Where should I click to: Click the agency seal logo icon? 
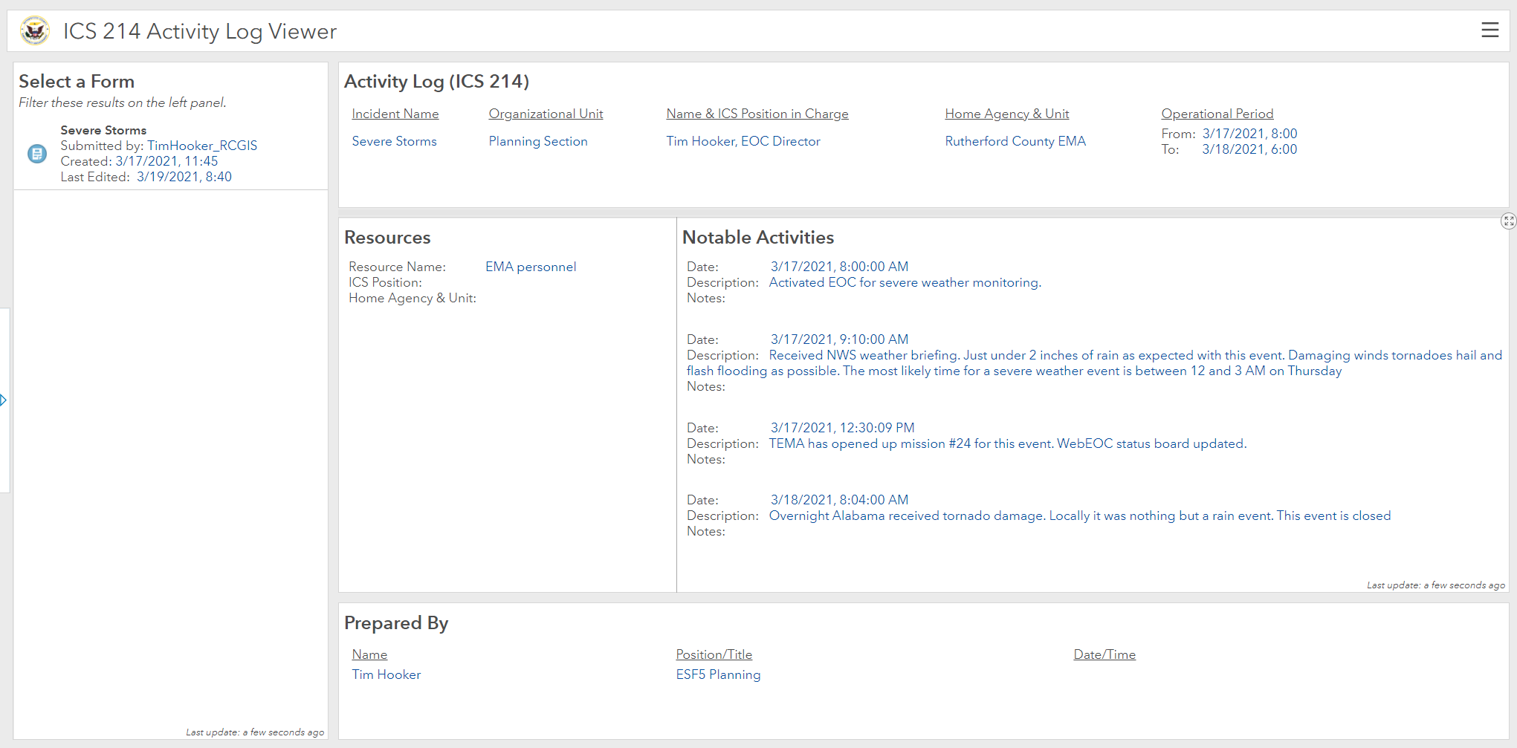tap(35, 31)
